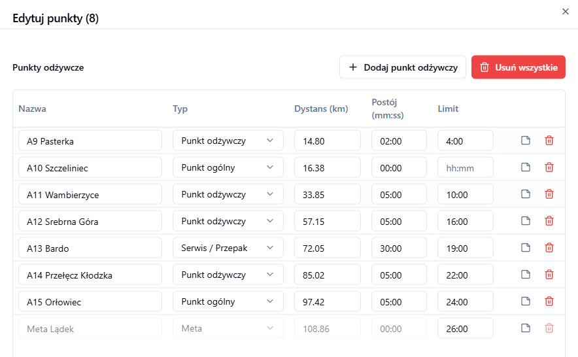578x357 pixels.
Task: Close the Edytuj punkty dialog
Action: pyautogui.click(x=565, y=11)
